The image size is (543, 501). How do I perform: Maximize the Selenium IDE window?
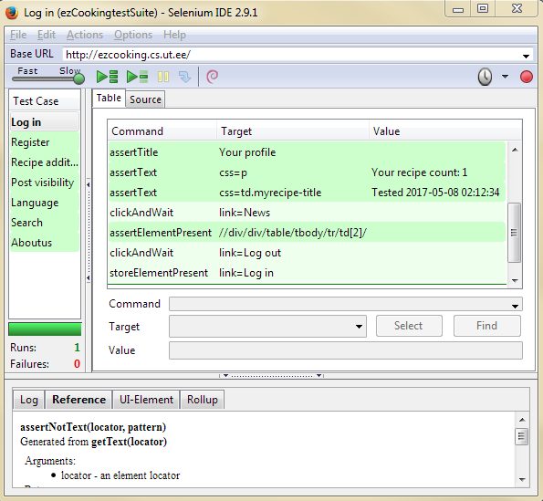tap(483, 9)
